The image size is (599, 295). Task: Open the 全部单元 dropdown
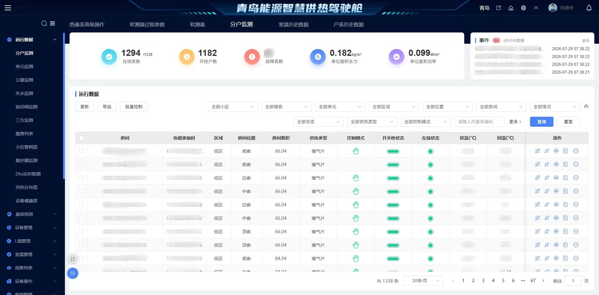340,107
